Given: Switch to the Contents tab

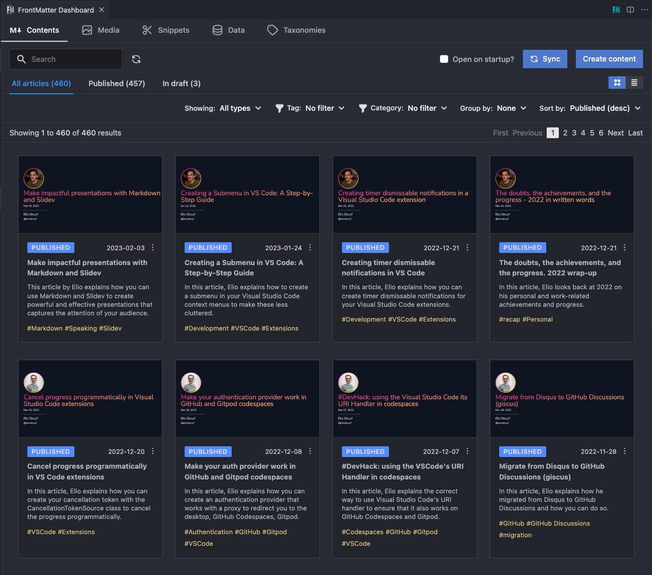Looking at the screenshot, I should click(35, 30).
